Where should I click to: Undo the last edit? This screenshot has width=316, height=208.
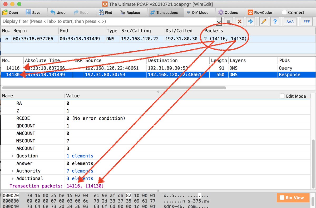[58, 12]
